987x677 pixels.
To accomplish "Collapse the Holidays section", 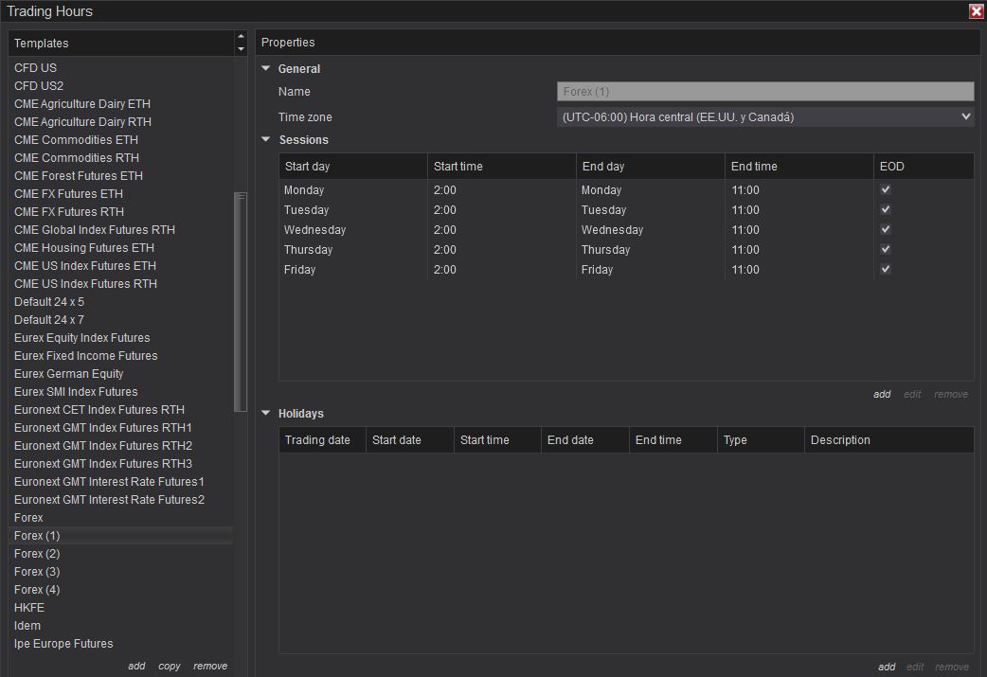I will pos(266,414).
